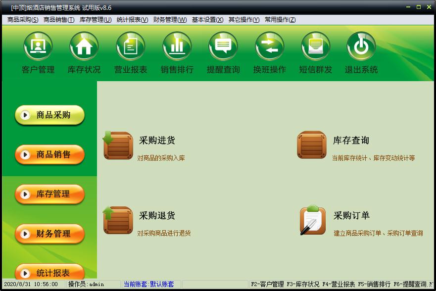Select the 库存管理 sidebar button
The image size is (436, 291).
[49, 194]
